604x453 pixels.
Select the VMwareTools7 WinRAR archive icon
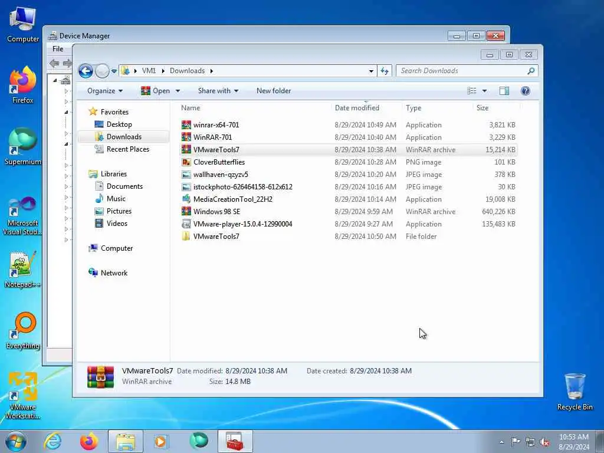pyautogui.click(x=186, y=149)
